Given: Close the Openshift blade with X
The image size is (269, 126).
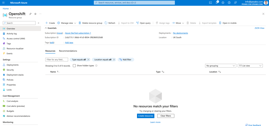Looking at the screenshot, I should 263,14.
